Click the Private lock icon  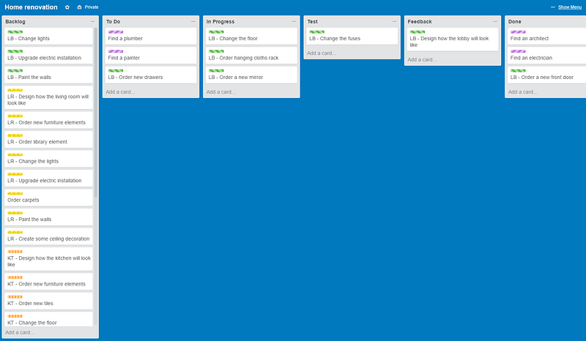pos(79,7)
